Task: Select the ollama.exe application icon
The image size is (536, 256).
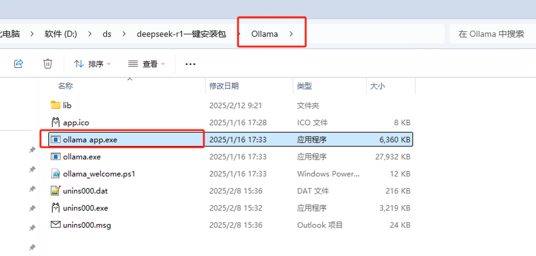Action: [55, 156]
